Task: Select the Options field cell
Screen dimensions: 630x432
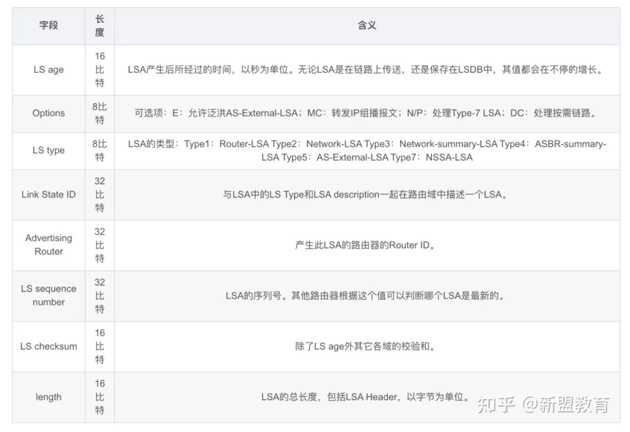Action: pyautogui.click(x=49, y=113)
